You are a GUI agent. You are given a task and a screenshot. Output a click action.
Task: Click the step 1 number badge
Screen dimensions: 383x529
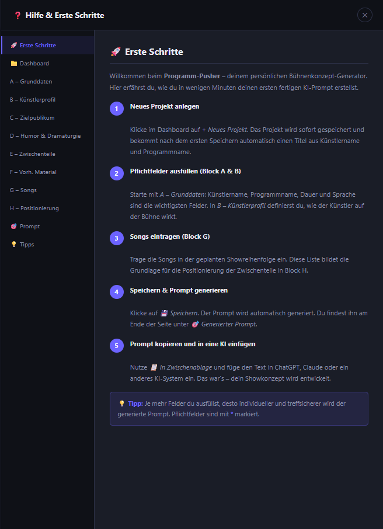(116, 109)
